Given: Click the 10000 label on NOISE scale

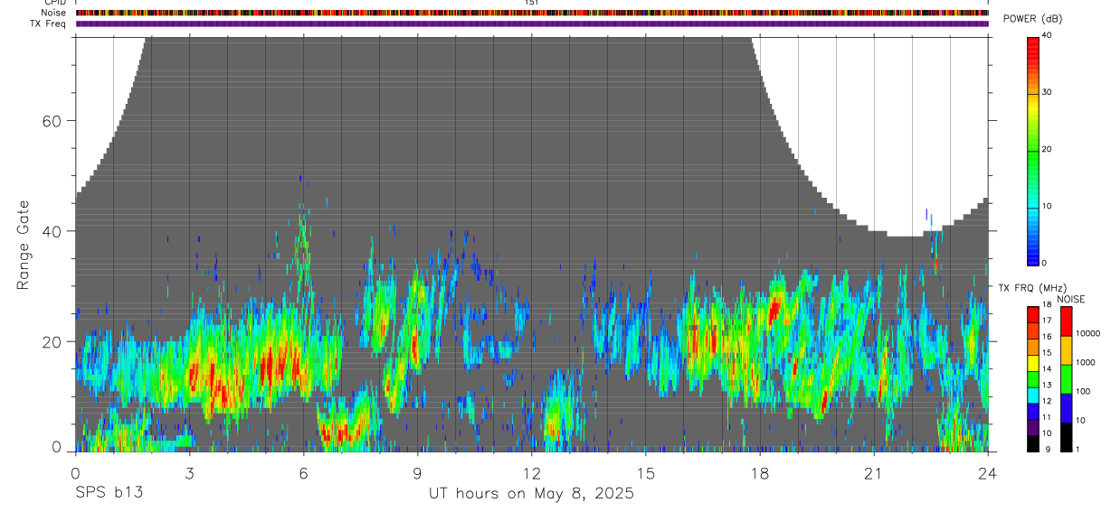Looking at the screenshot, I should point(1088,333).
